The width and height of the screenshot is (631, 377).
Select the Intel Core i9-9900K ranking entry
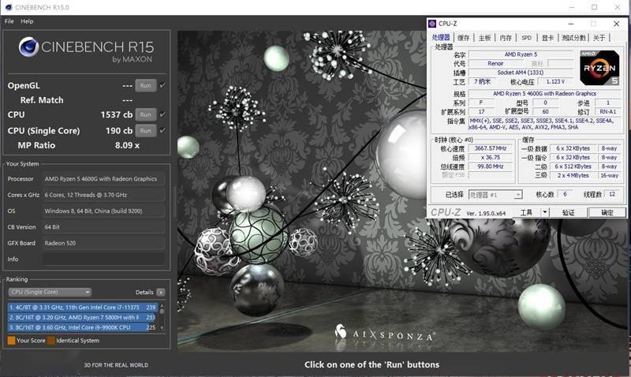[83, 327]
